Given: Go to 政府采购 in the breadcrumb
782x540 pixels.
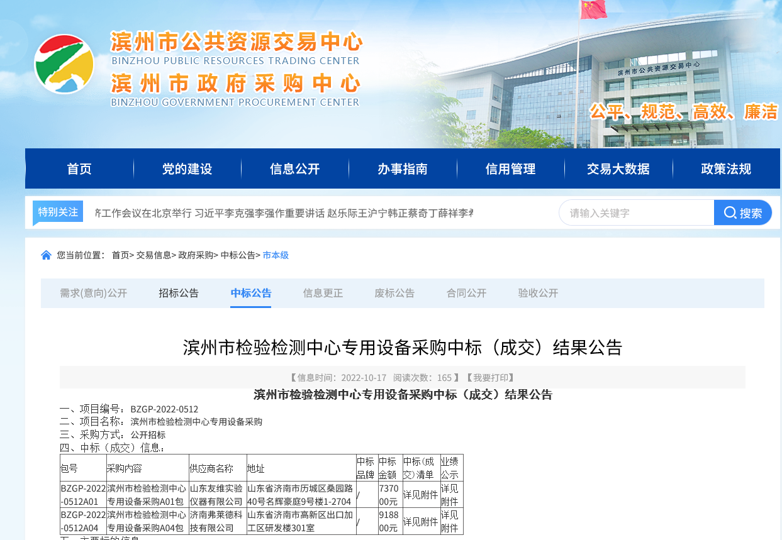Looking at the screenshot, I should (196, 255).
